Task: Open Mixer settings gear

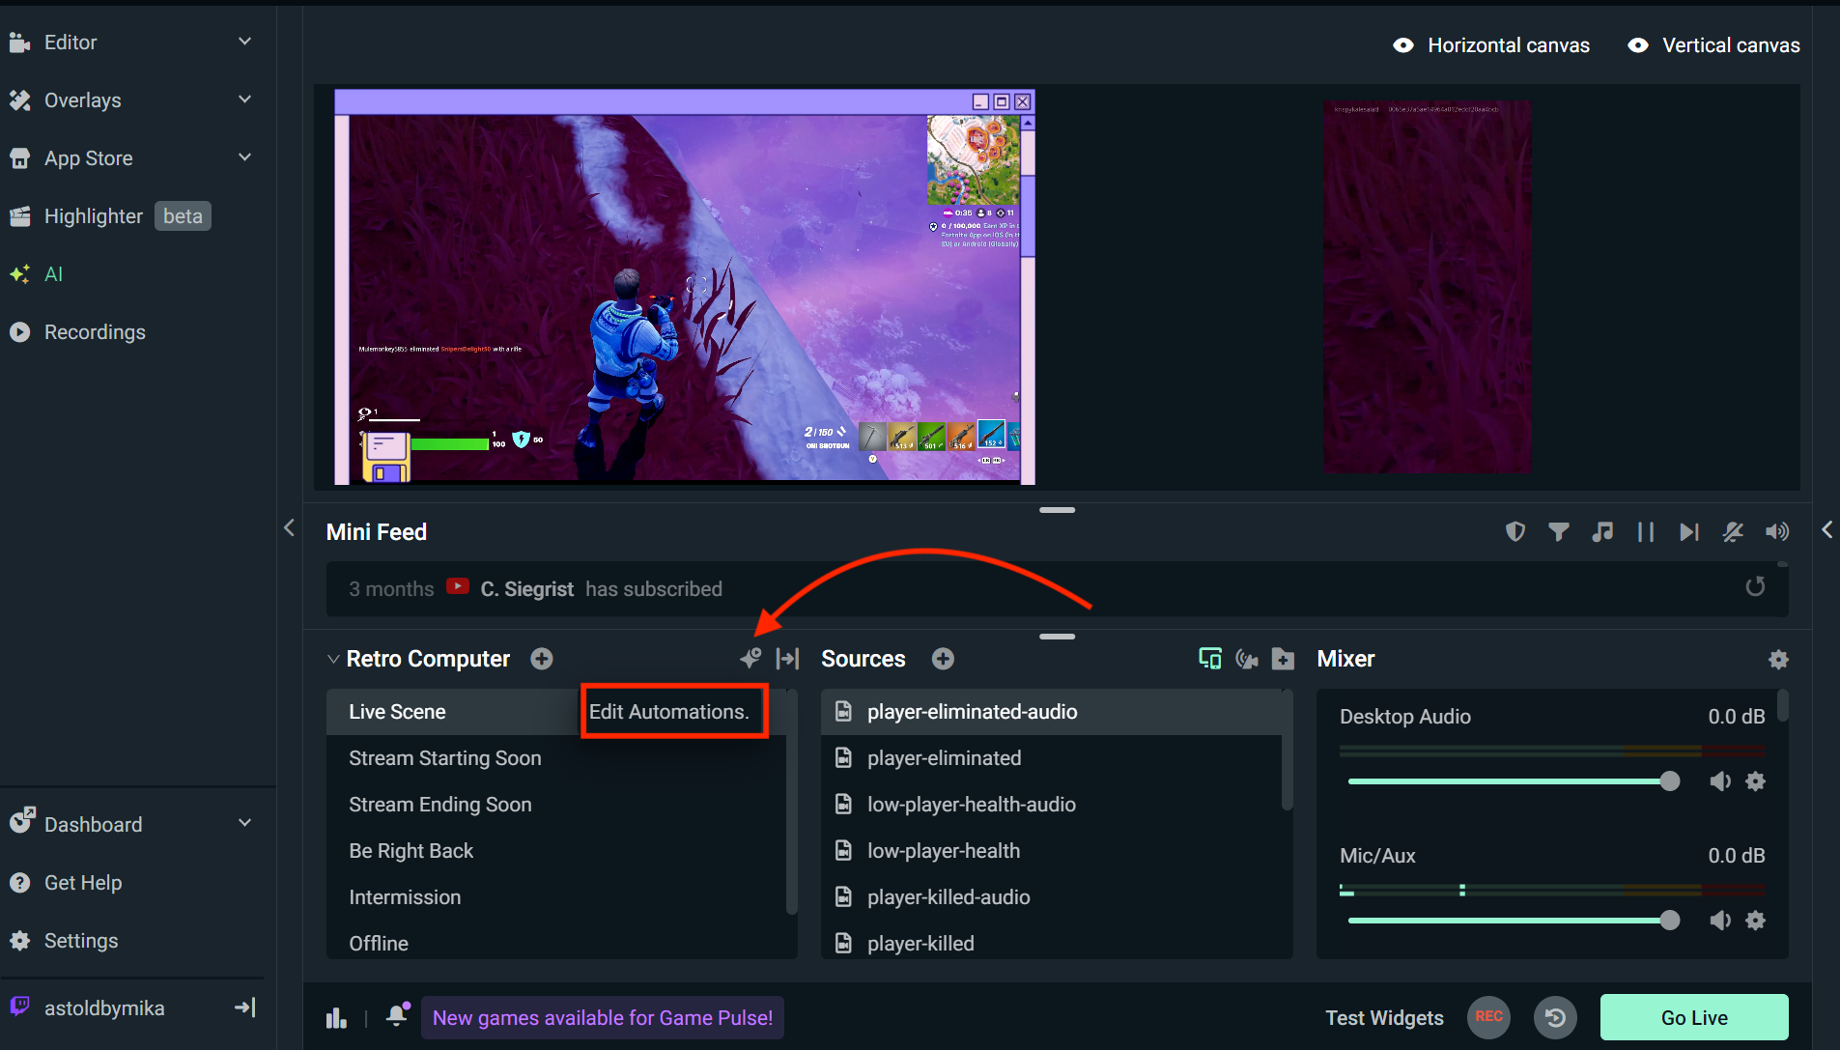Action: click(1778, 659)
